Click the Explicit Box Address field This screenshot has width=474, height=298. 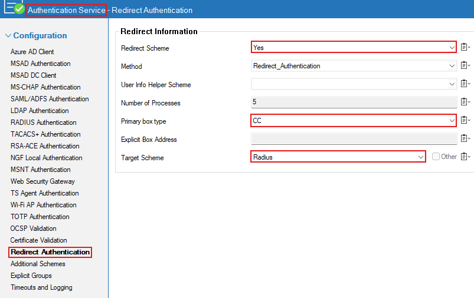click(354, 139)
